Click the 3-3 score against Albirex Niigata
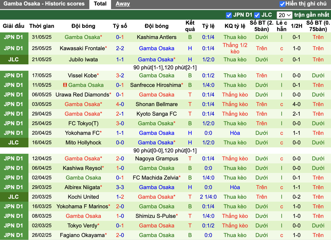331x240 pixels. [120, 187]
